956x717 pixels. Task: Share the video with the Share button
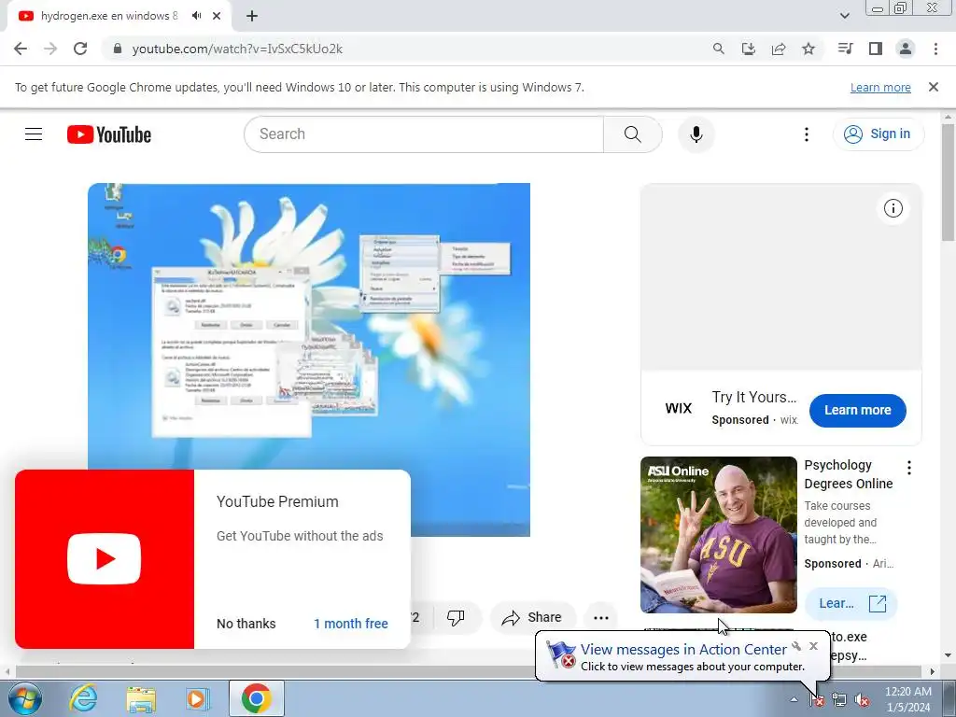[532, 618]
